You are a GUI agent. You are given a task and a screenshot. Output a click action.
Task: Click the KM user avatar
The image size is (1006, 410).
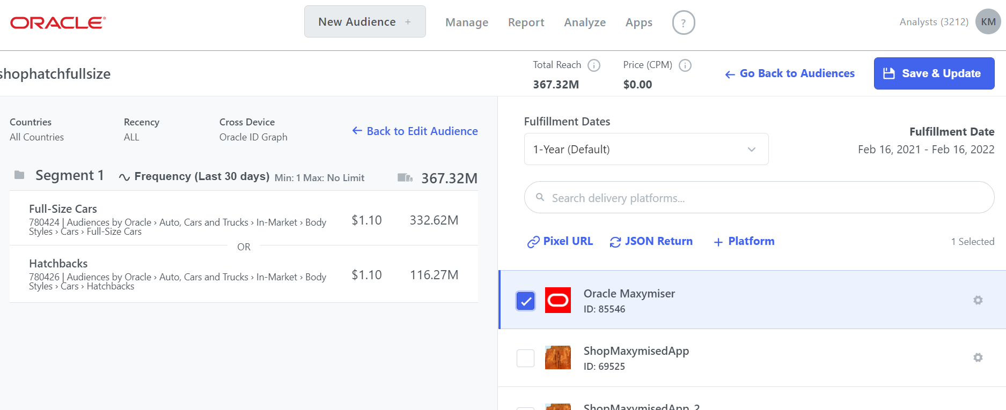[x=988, y=22]
